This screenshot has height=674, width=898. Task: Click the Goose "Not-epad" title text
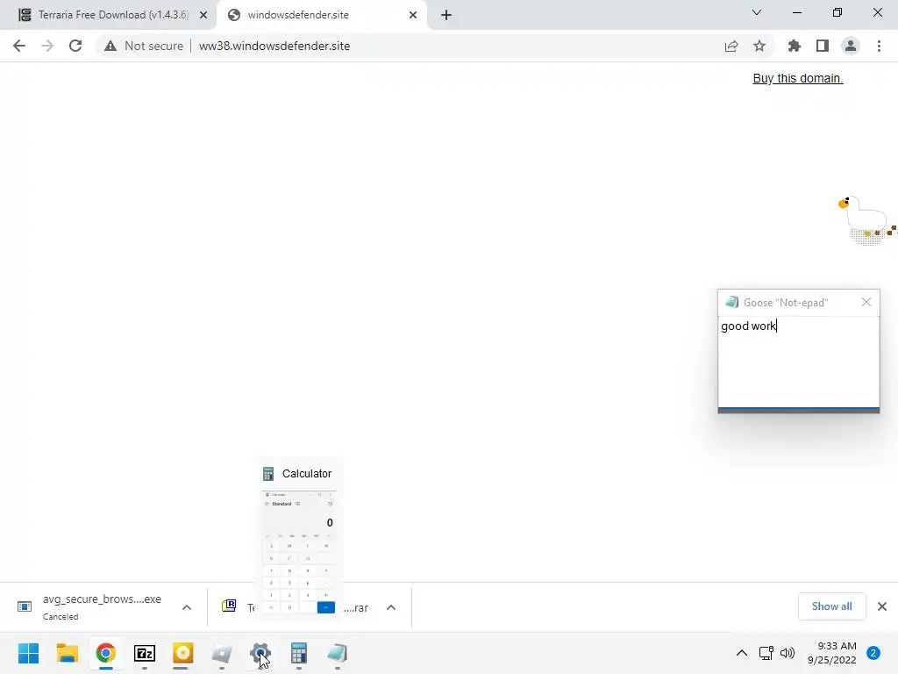pyautogui.click(x=785, y=303)
